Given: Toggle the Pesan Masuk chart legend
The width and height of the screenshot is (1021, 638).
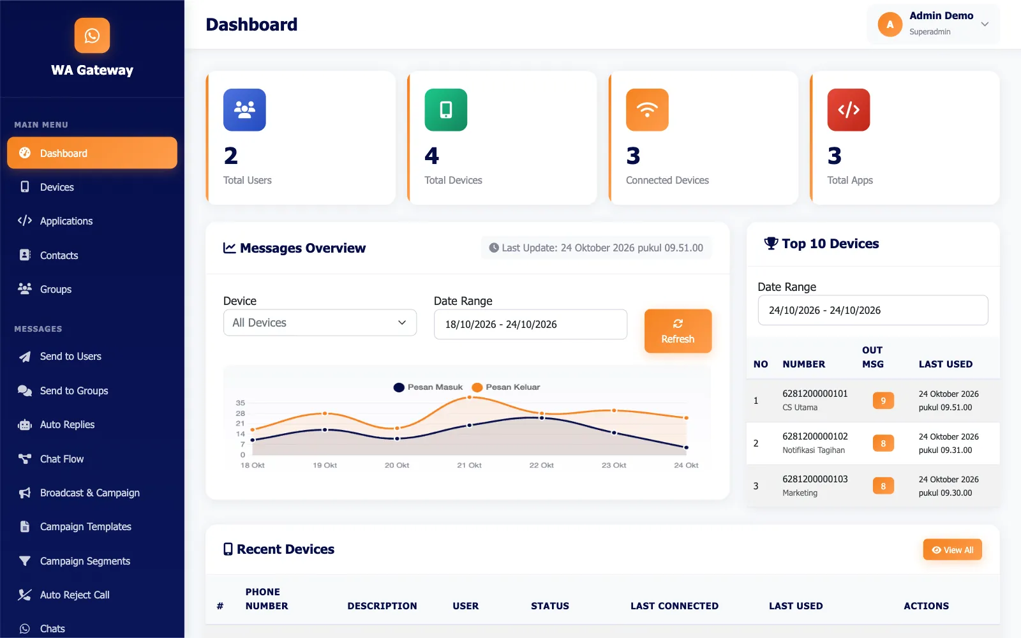Looking at the screenshot, I should click(428, 387).
